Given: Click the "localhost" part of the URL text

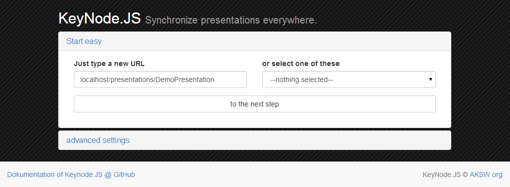Looking at the screenshot, I should 94,79.
